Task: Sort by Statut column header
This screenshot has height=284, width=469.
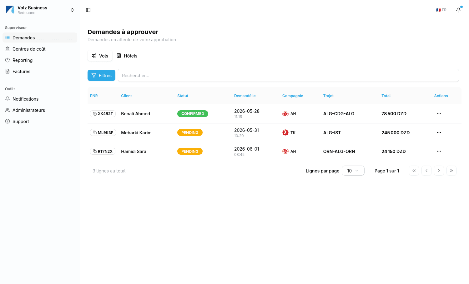Action: [x=183, y=96]
